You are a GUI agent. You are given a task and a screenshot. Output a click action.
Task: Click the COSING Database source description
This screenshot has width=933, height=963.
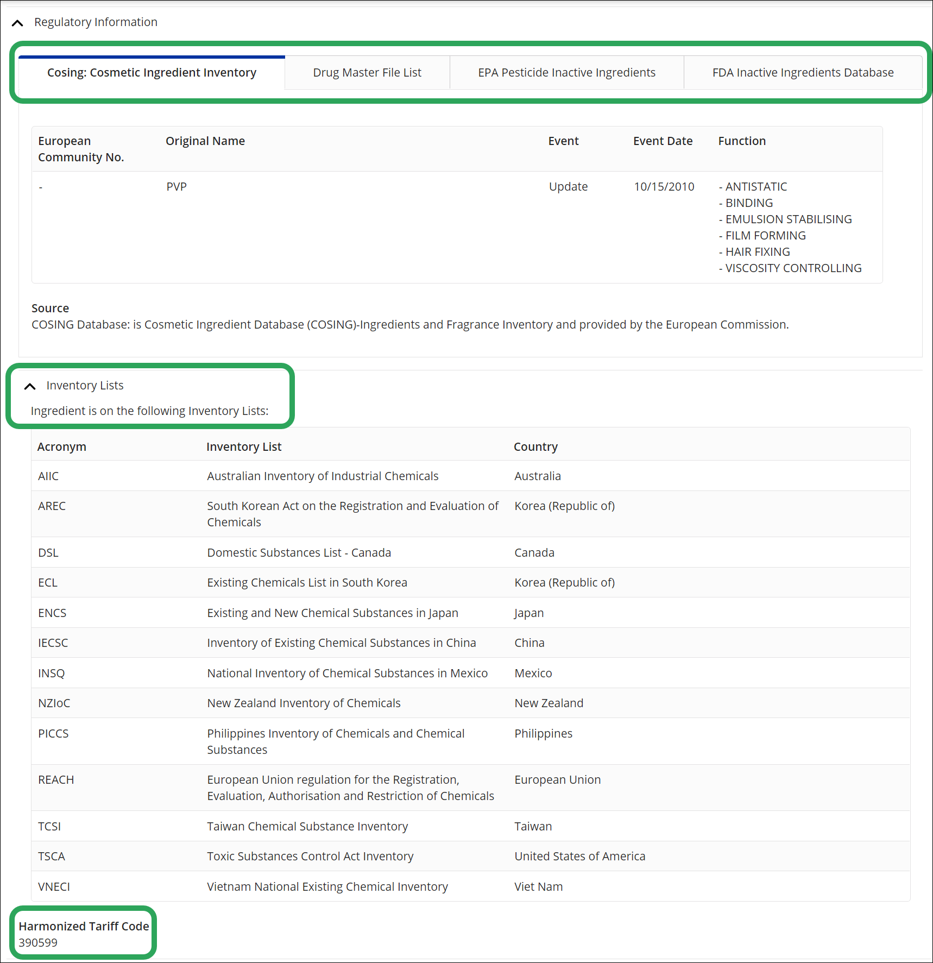tap(410, 324)
